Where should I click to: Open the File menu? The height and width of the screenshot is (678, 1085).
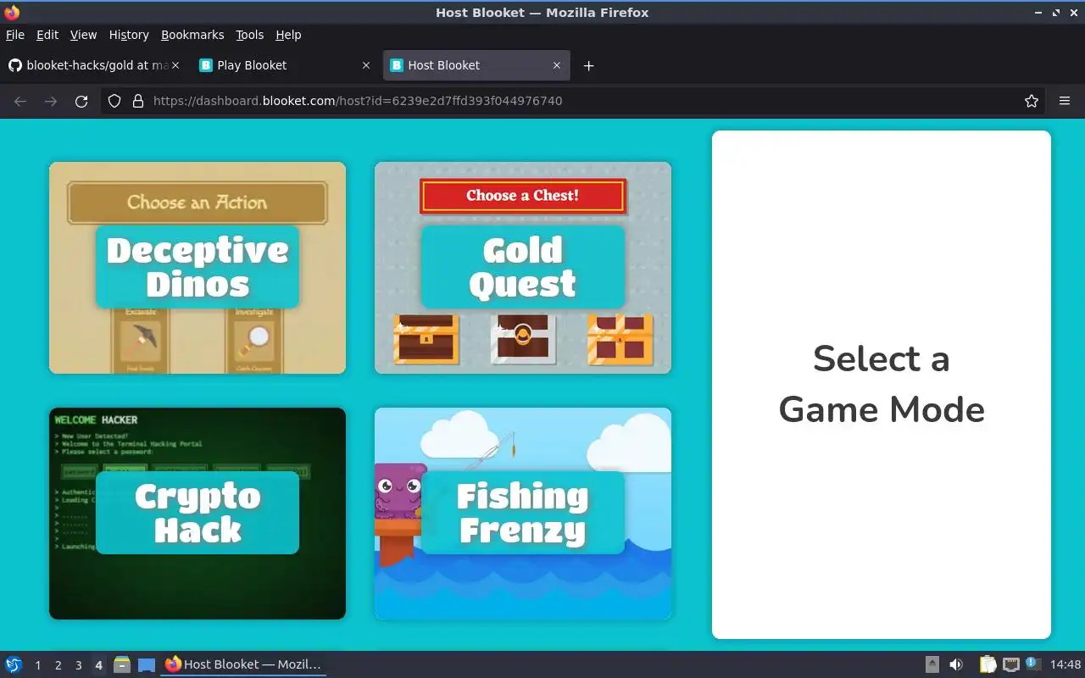(x=15, y=35)
